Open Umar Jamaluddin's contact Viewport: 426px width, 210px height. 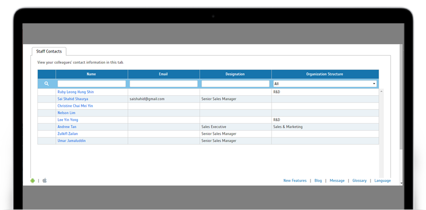[x=71, y=141]
